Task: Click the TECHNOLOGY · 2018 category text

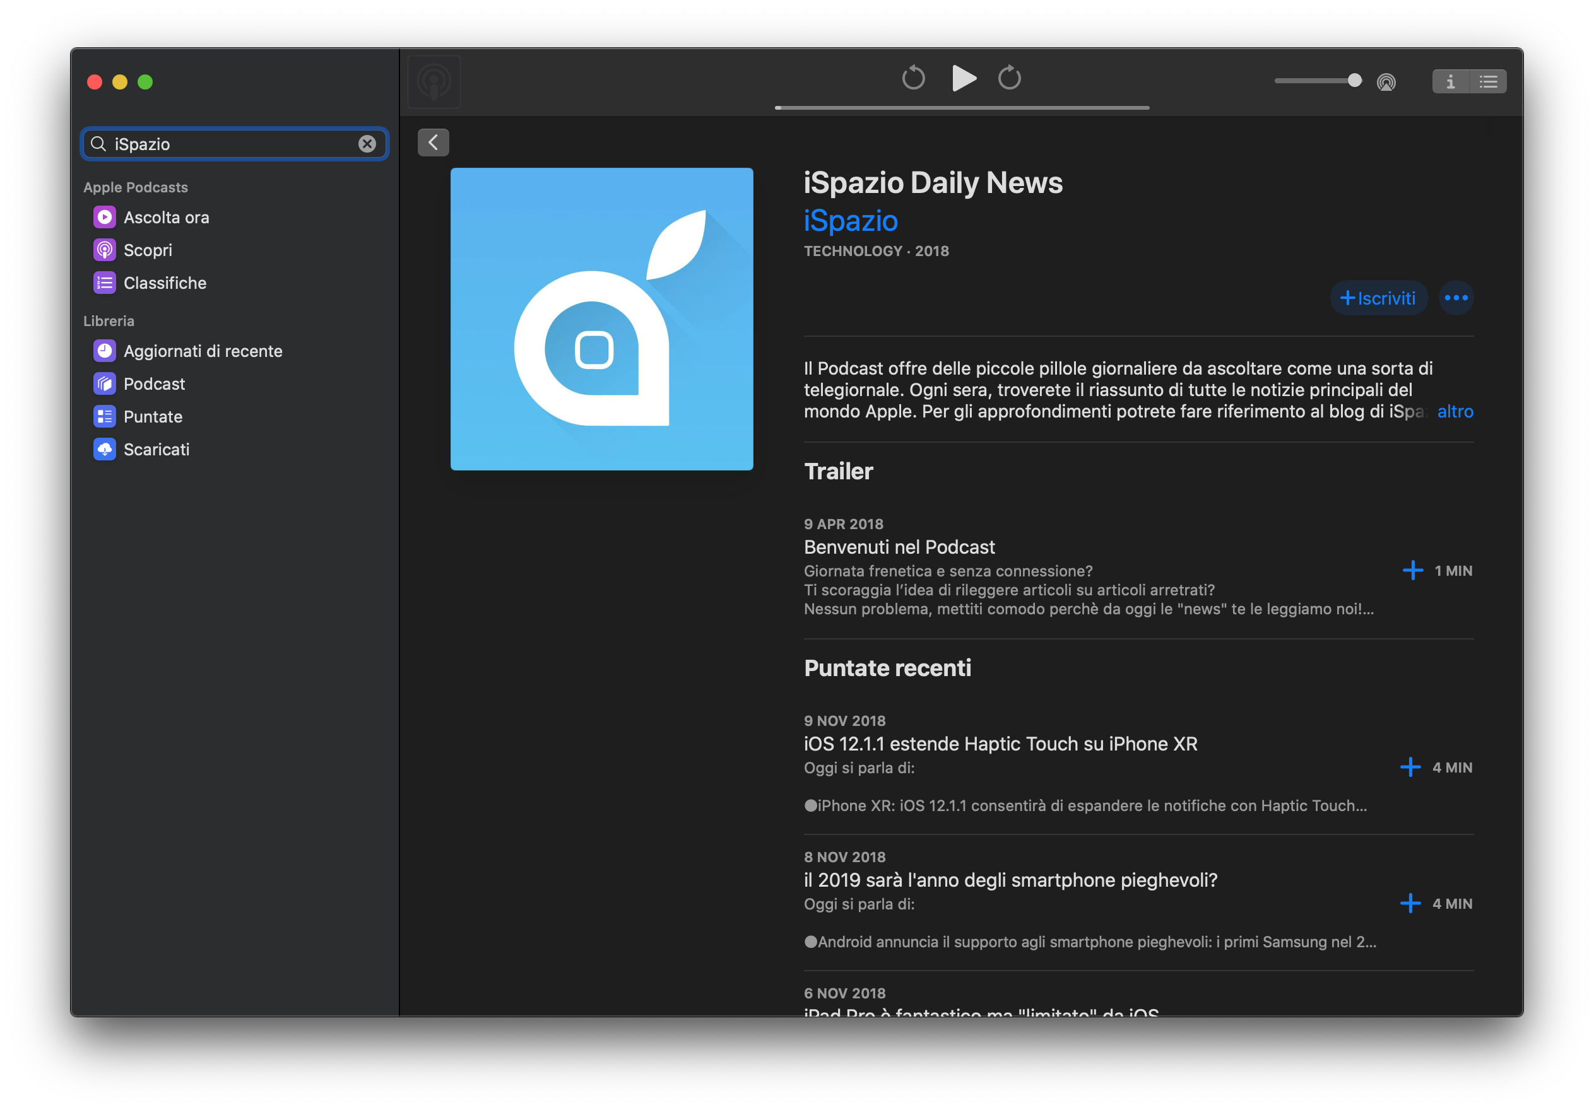Action: [x=876, y=251]
